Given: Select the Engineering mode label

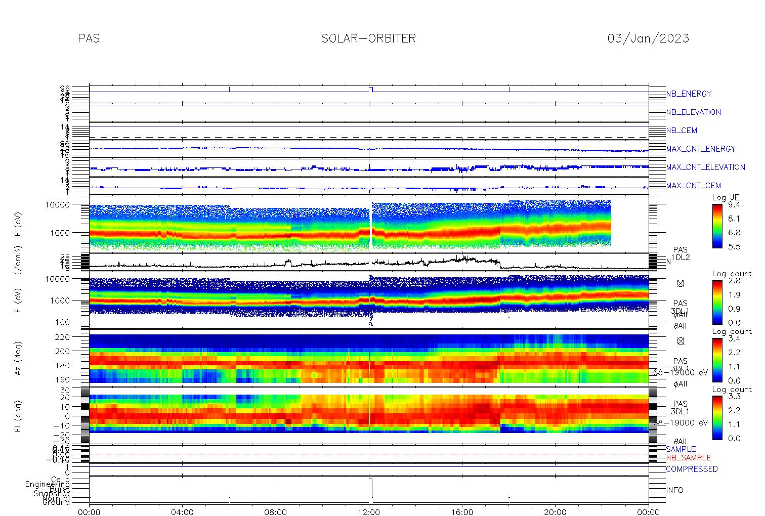Looking at the screenshot, I should (x=49, y=484).
